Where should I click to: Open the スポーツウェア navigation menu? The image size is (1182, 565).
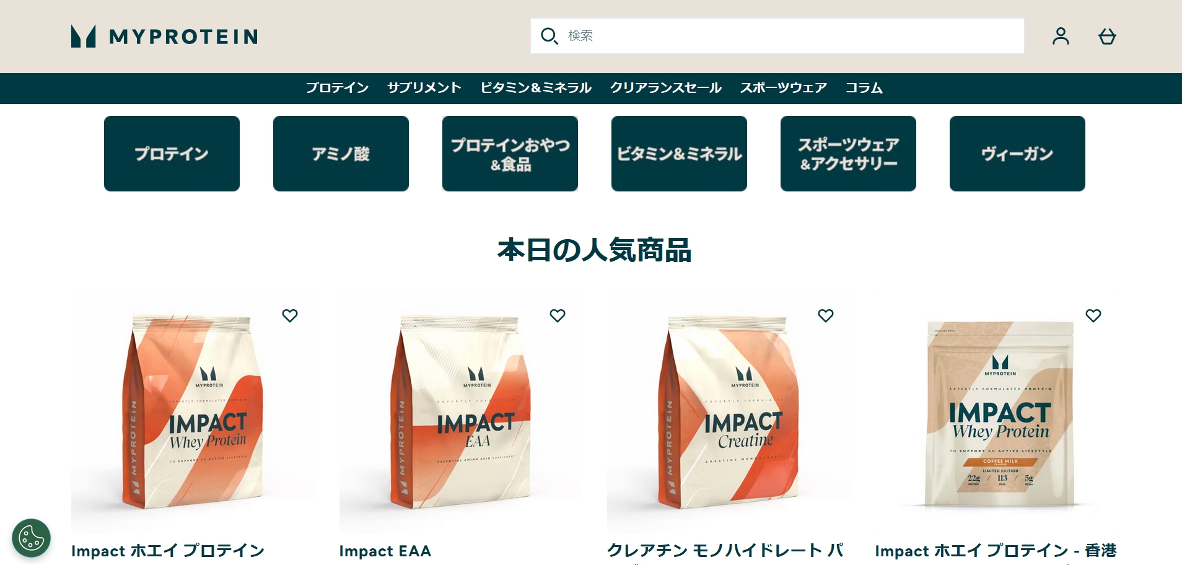tap(784, 88)
